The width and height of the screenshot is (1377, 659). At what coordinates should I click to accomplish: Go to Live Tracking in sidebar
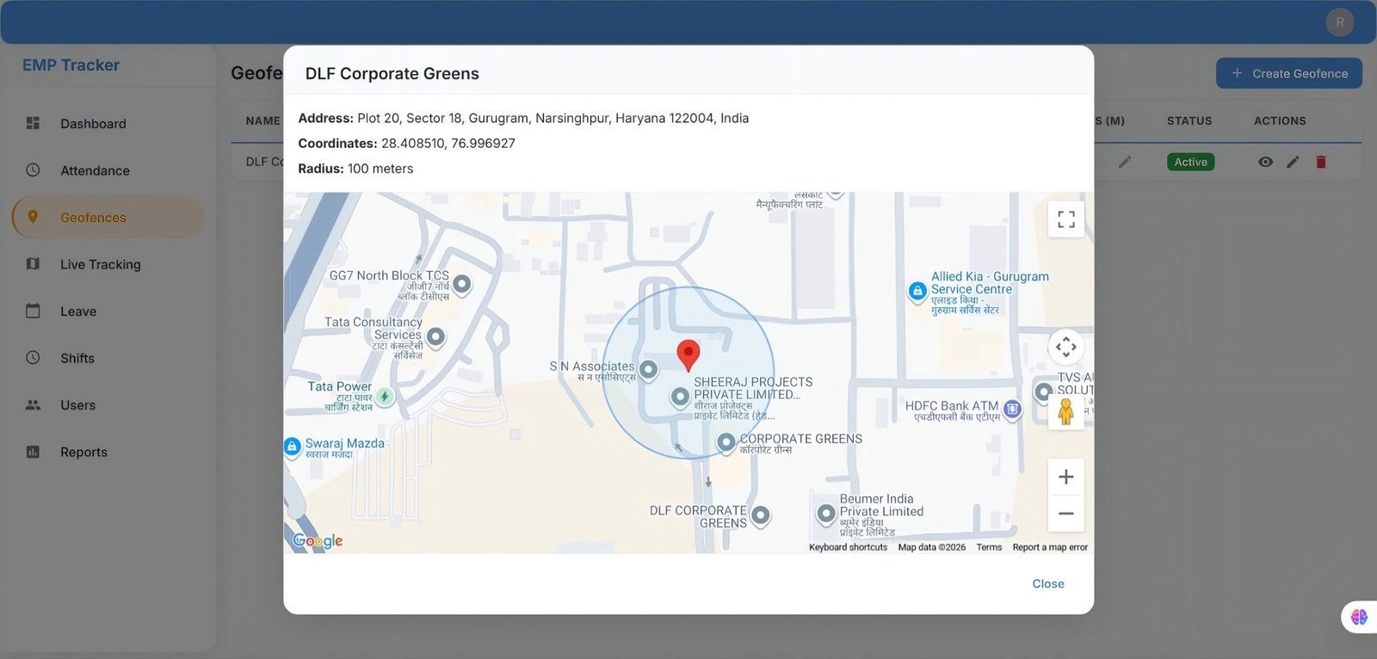tap(100, 264)
